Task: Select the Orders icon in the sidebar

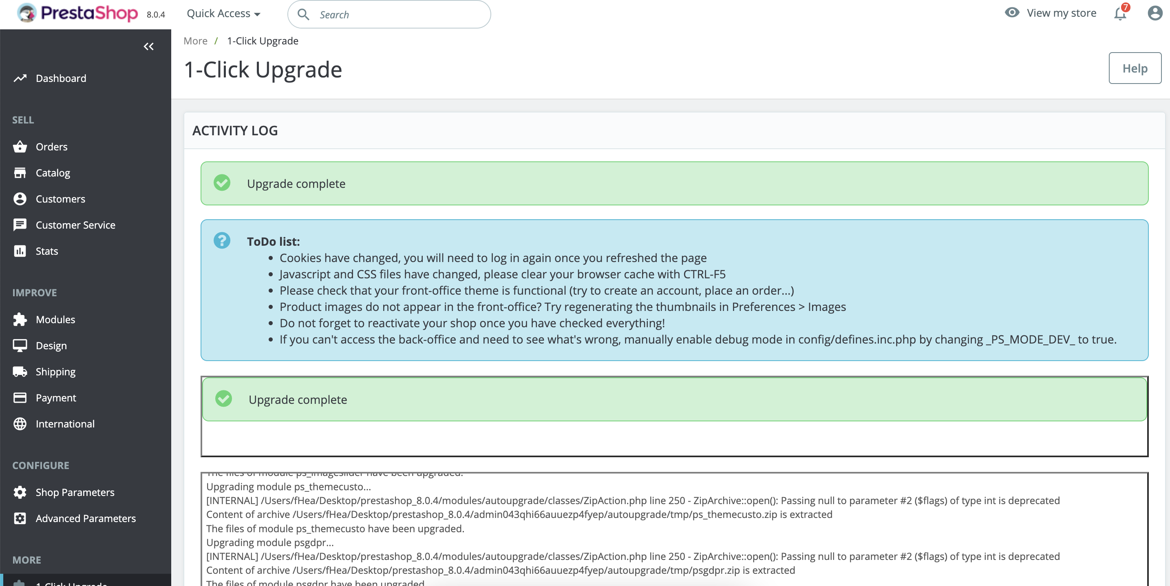Action: click(x=20, y=147)
